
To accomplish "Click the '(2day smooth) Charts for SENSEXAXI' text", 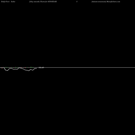I will [43, 2].
